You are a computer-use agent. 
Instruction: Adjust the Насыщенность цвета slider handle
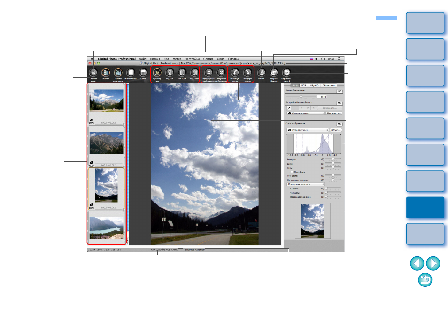click(333, 180)
